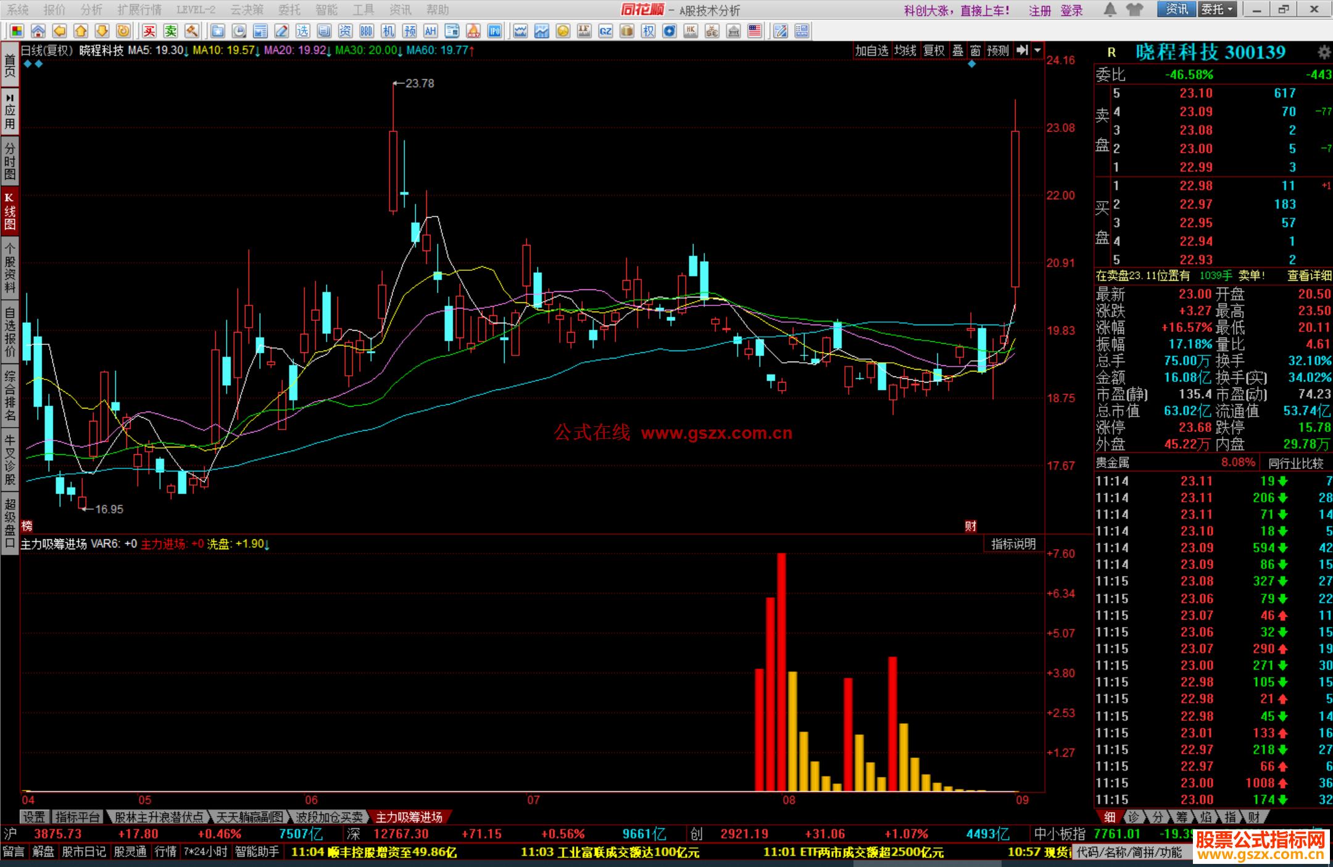Click the HOT flame icon
Viewport: 1333px width, 867px height.
473,31
